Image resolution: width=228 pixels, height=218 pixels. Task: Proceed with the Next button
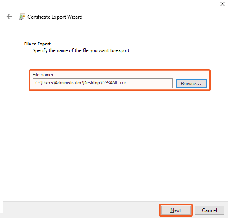[x=176, y=210]
